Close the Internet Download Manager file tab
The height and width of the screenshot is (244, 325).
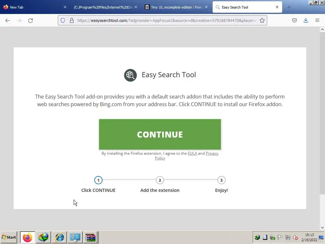tap(136, 7)
